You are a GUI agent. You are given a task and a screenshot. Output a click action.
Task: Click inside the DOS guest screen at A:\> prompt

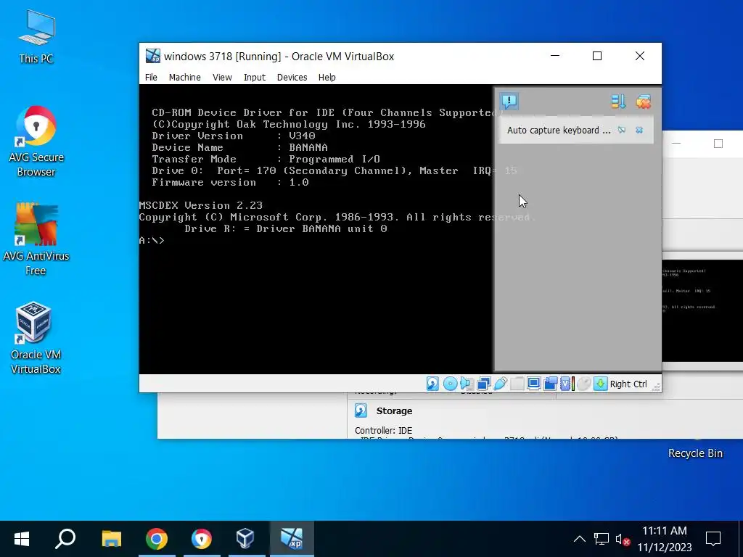click(x=152, y=241)
